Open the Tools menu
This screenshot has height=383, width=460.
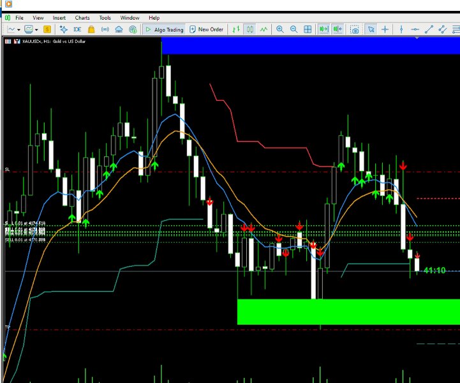105,18
